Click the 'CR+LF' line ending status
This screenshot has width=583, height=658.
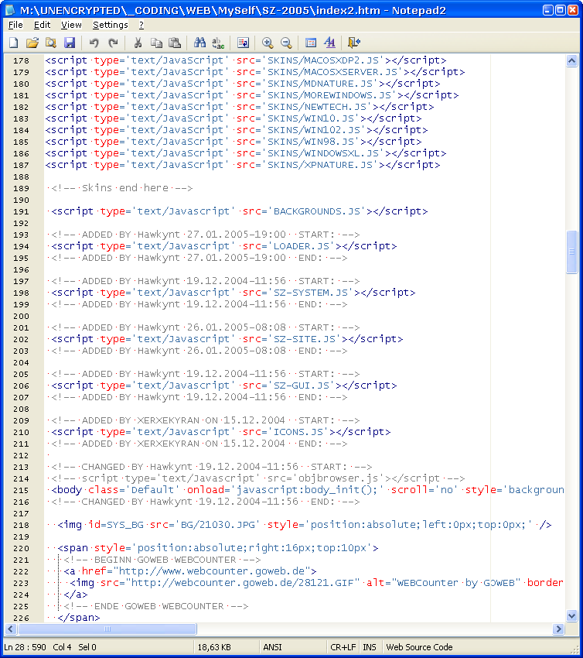343,647
